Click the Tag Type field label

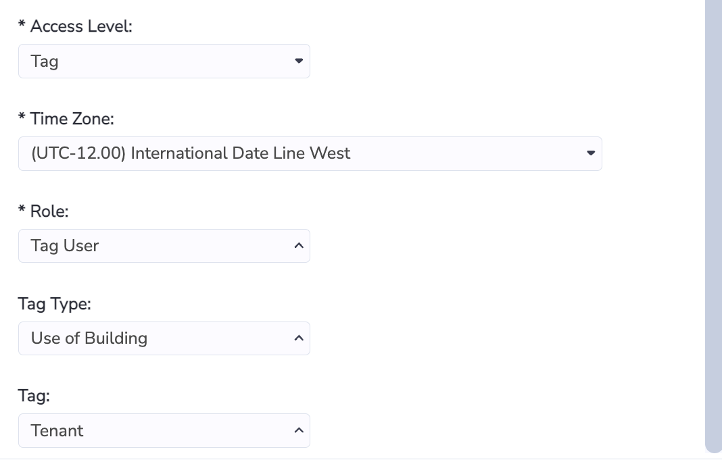coord(54,304)
